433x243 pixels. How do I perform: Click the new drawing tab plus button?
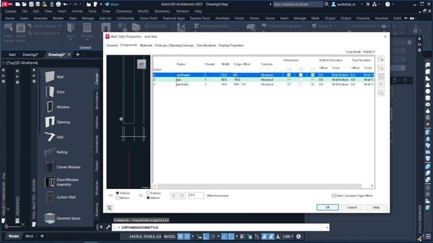78,55
